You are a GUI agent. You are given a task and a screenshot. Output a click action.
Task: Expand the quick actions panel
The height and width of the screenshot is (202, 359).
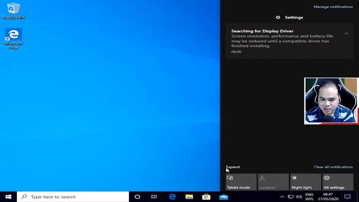233,167
